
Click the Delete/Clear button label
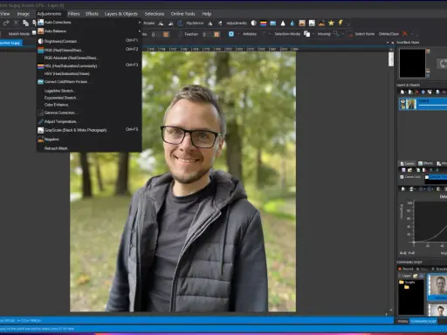coord(389,34)
